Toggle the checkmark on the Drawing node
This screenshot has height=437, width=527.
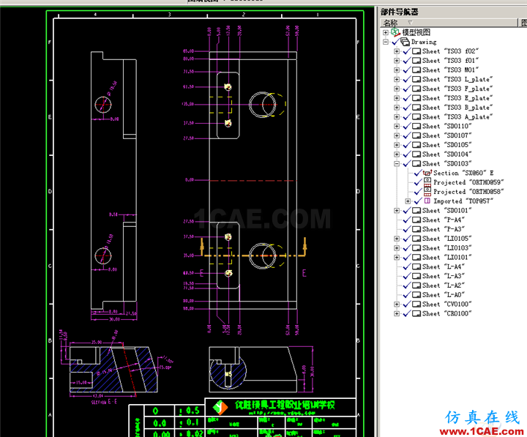pos(395,42)
